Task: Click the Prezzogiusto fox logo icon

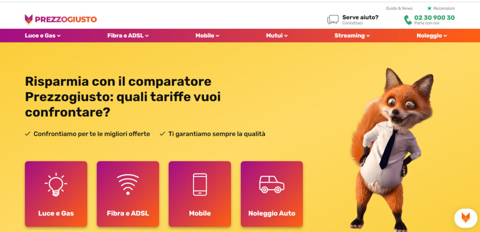Action: coord(29,19)
